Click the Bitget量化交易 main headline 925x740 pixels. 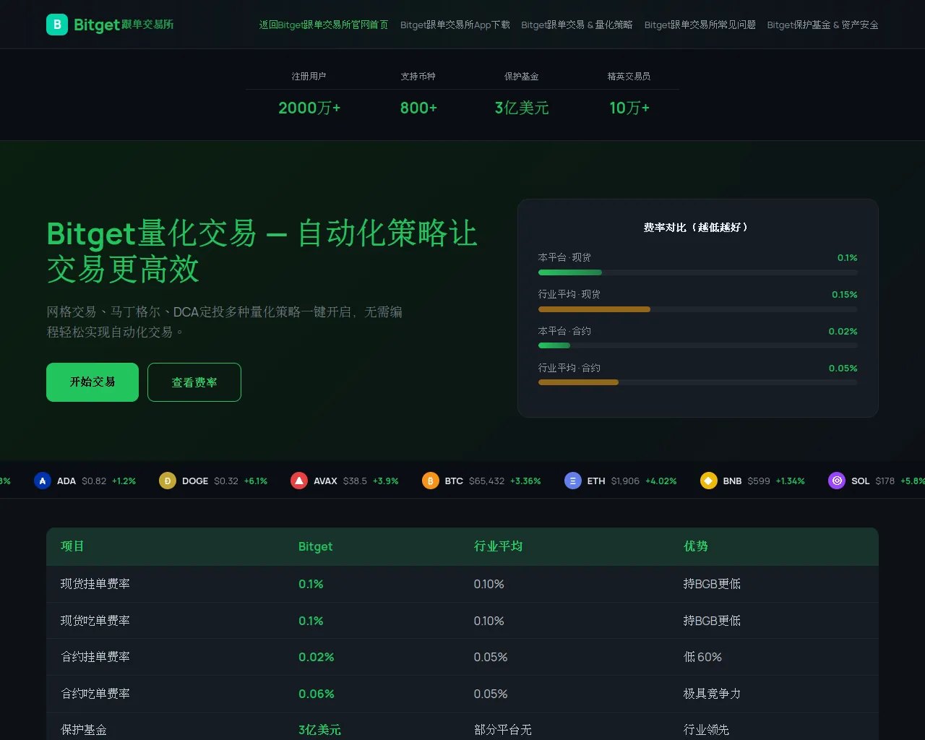[x=262, y=251]
